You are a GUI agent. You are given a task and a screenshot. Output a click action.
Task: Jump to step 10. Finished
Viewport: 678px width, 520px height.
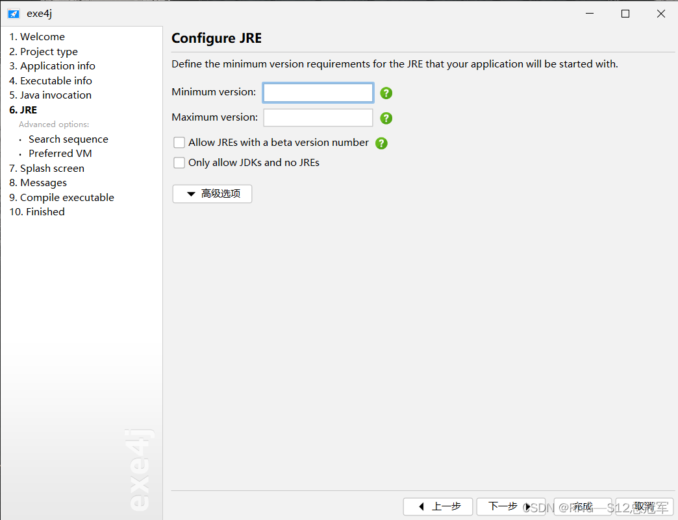point(37,212)
